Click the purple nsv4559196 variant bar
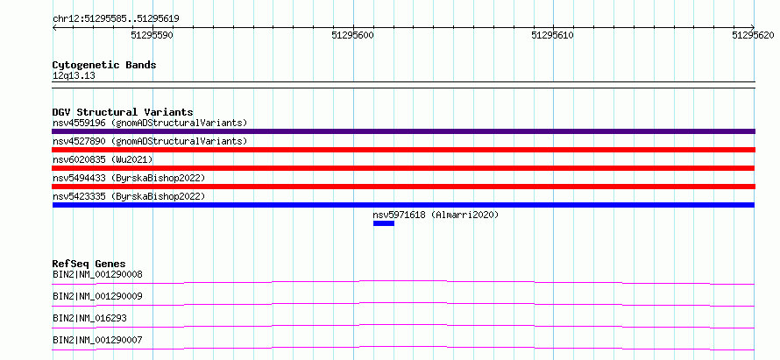Viewport: 780px width, 360px height. (403, 131)
